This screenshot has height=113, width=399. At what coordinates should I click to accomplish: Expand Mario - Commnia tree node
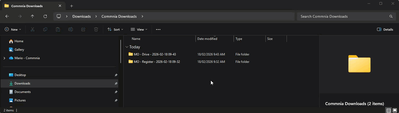pos(4,58)
